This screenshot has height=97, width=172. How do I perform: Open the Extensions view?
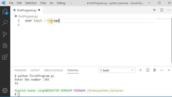[x=5, y=57]
